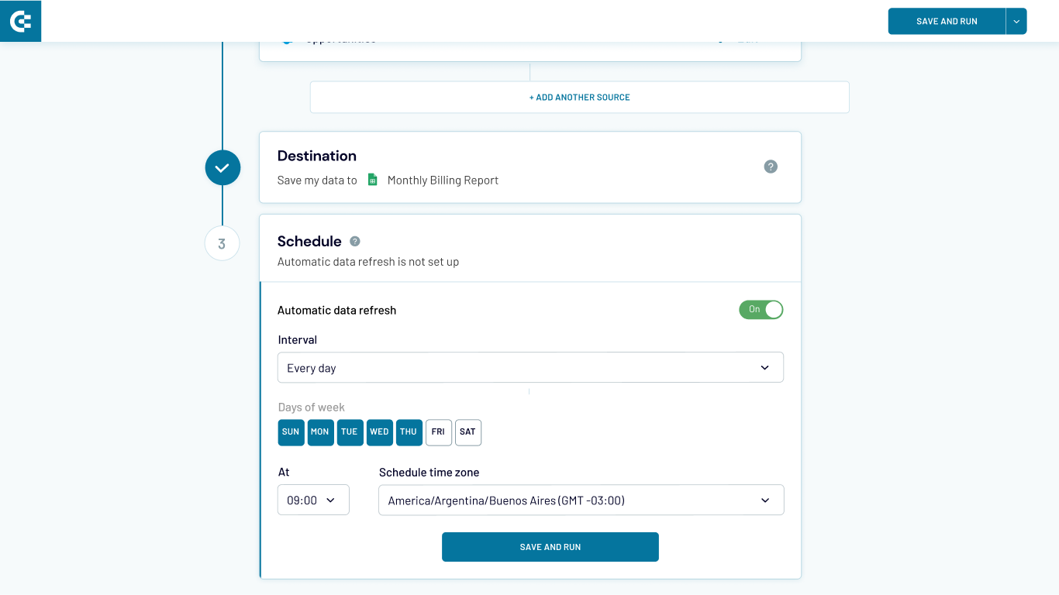Turn off Automatic data refresh switch
This screenshot has height=595, width=1059.
pos(761,310)
